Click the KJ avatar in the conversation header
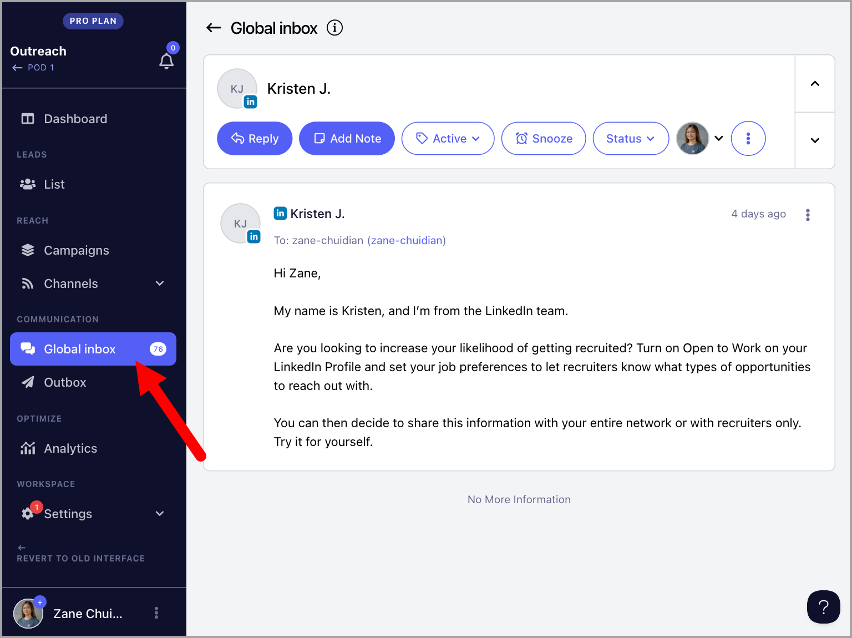 tap(237, 89)
